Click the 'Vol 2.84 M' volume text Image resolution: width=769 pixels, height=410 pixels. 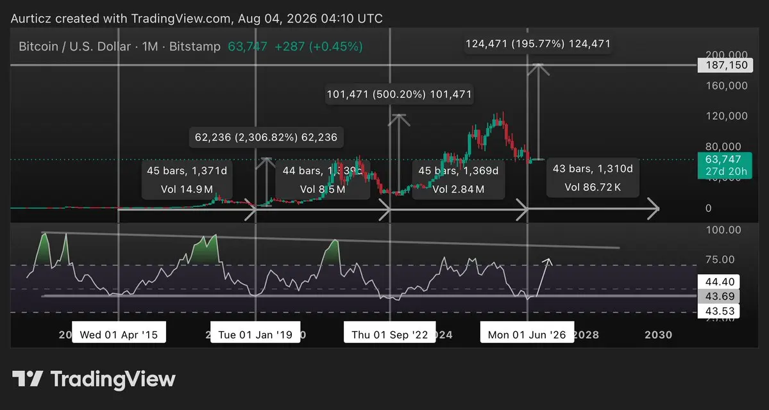[x=458, y=189]
